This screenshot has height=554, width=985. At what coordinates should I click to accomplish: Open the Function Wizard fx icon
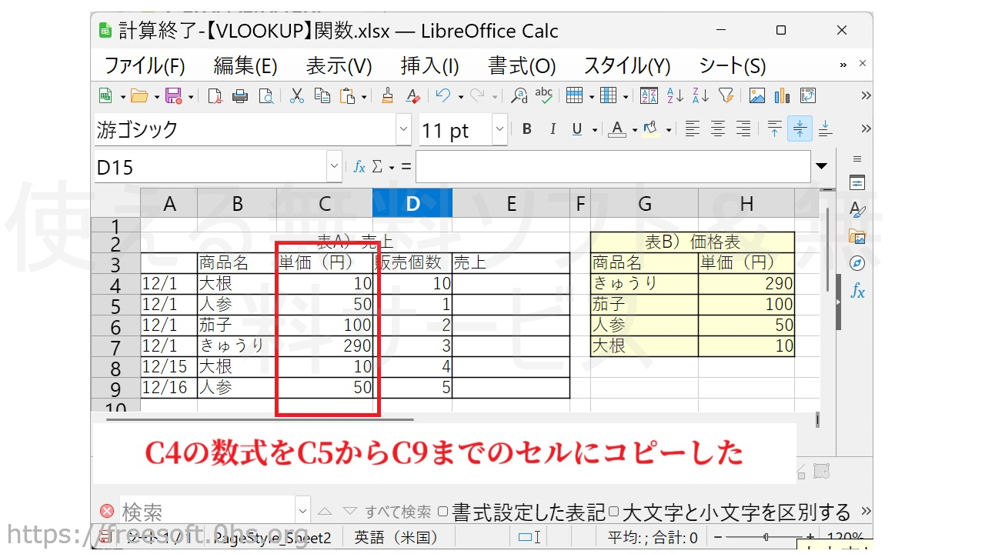coord(359,167)
